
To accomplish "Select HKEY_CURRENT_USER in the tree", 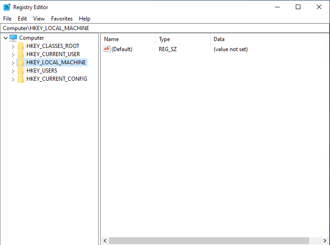I will (53, 54).
